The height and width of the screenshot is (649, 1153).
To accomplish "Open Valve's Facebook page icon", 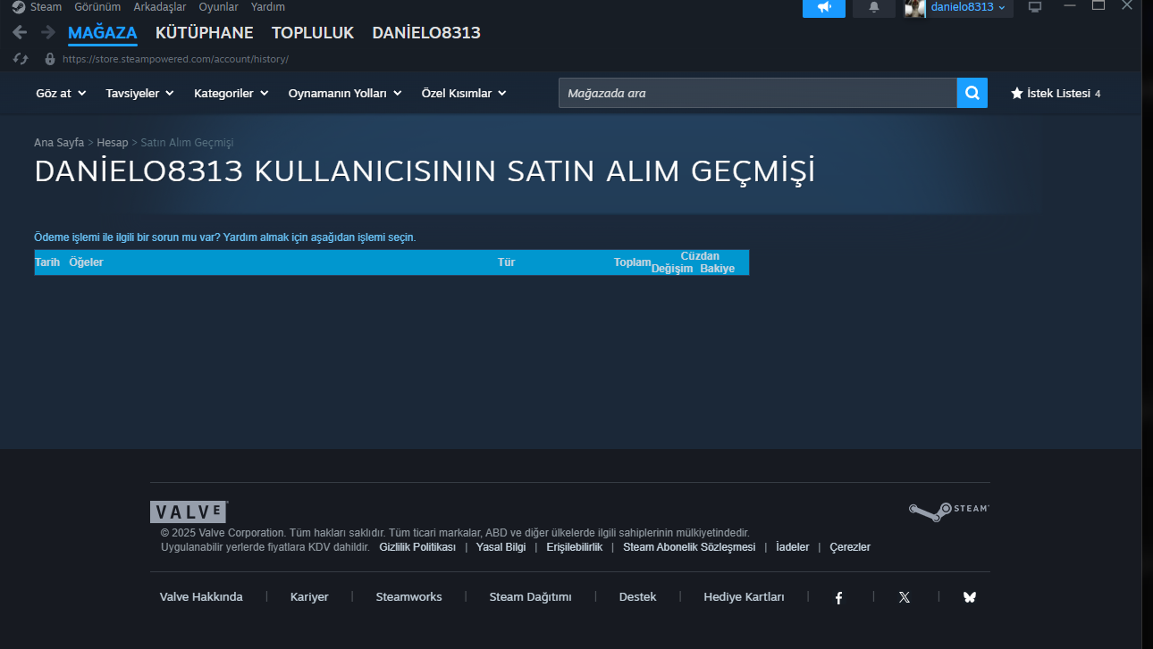I will (838, 597).
